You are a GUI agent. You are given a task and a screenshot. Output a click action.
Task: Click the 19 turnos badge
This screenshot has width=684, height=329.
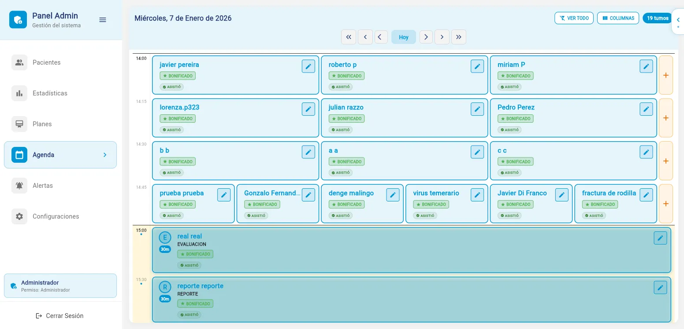pyautogui.click(x=658, y=18)
